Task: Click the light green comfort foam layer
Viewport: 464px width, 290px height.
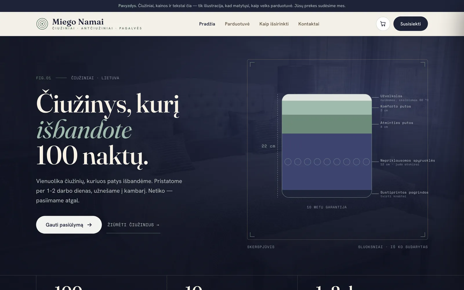Action: 327,108
